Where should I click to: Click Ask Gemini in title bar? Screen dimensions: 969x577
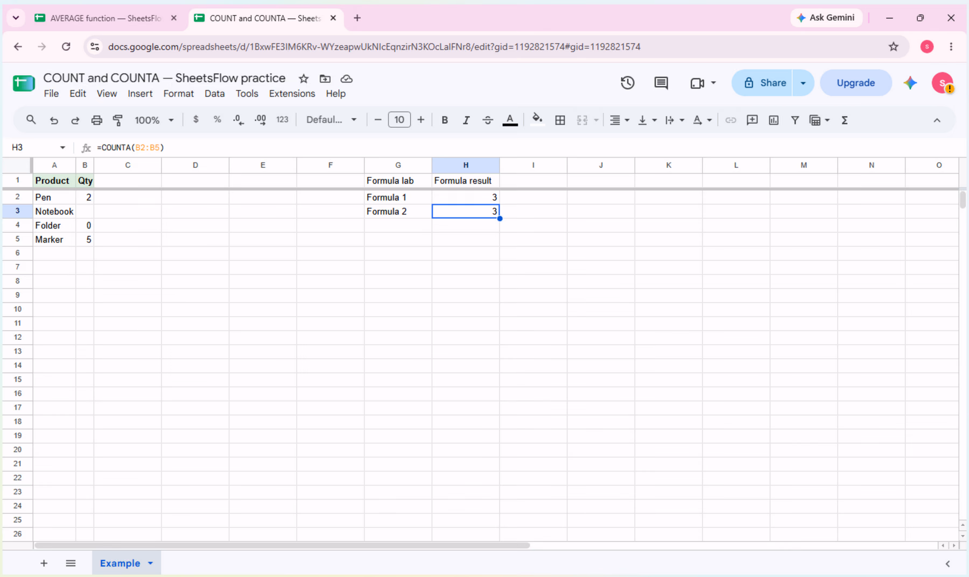tap(826, 18)
